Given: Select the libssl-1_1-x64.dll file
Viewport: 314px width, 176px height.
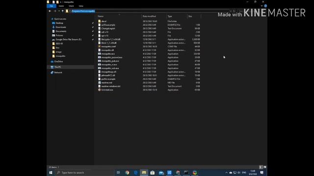Looking at the screenshot, I should pos(109,43).
